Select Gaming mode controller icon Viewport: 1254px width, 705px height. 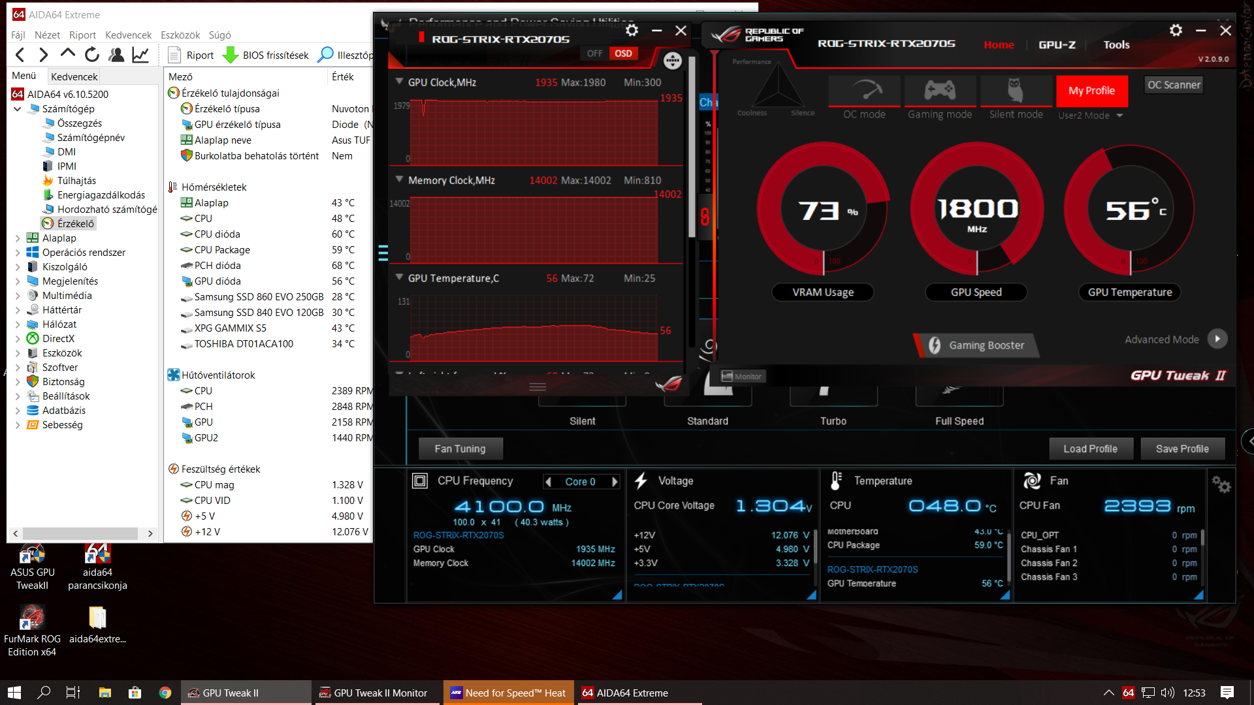pyautogui.click(x=940, y=91)
